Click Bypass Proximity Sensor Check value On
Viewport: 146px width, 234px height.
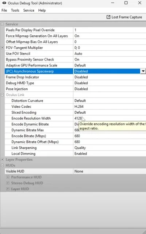pos(109,60)
